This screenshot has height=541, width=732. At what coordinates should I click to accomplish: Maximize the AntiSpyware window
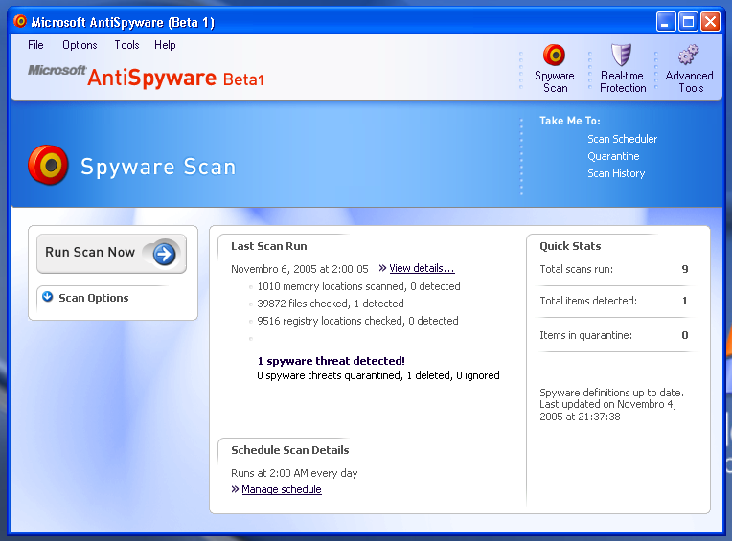pos(688,21)
